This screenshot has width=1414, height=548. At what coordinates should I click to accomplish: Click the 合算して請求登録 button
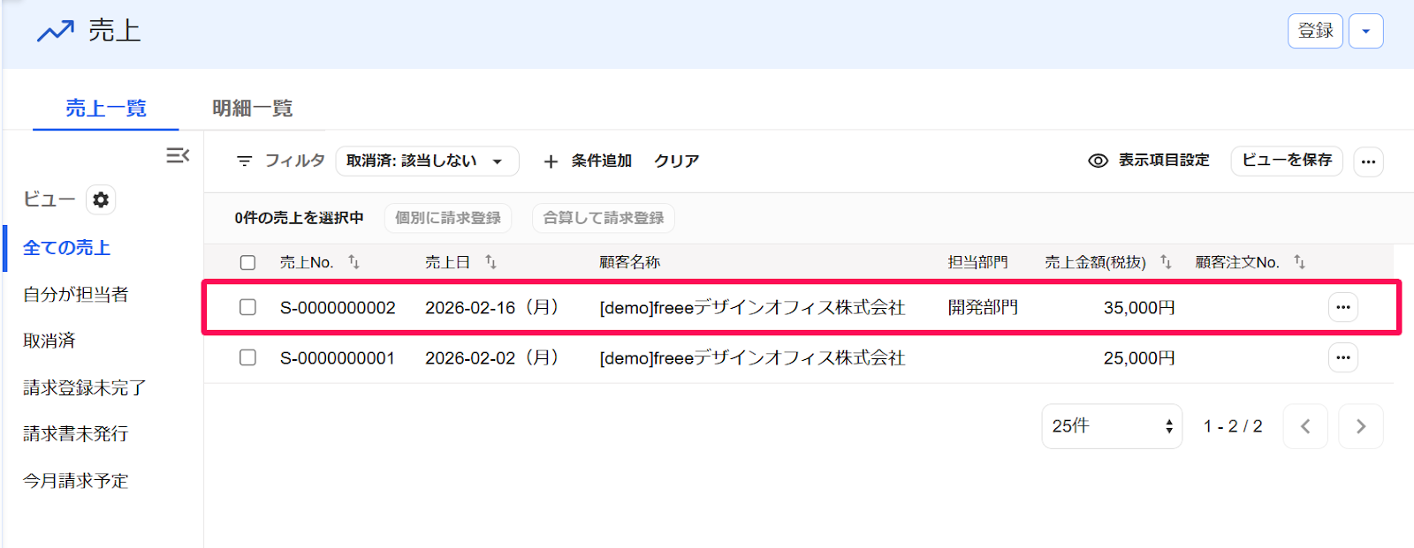click(x=604, y=218)
